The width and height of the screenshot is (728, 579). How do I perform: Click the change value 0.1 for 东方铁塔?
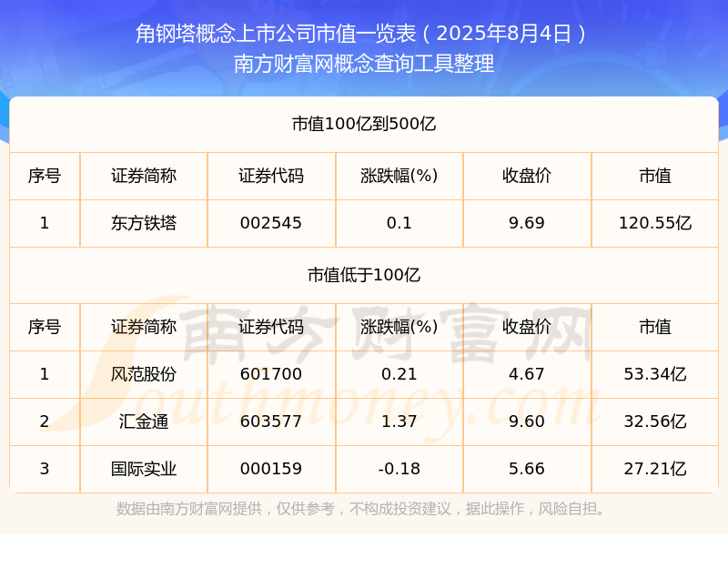pos(399,223)
